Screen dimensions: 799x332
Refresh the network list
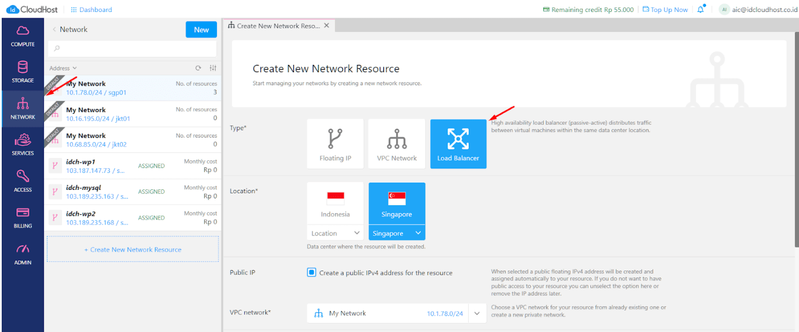point(198,68)
